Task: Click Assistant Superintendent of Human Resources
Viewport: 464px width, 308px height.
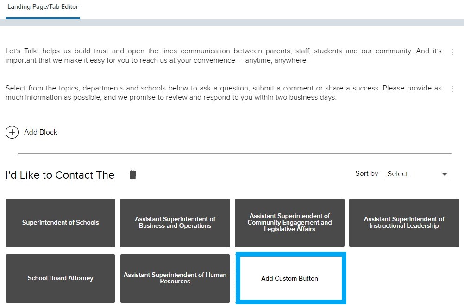Action: 175,278
